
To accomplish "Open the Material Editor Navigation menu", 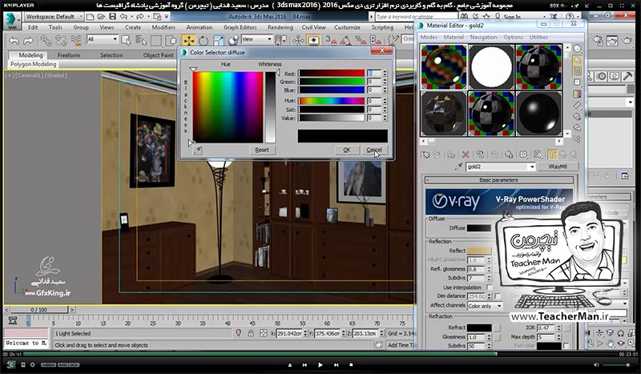I will (x=483, y=37).
